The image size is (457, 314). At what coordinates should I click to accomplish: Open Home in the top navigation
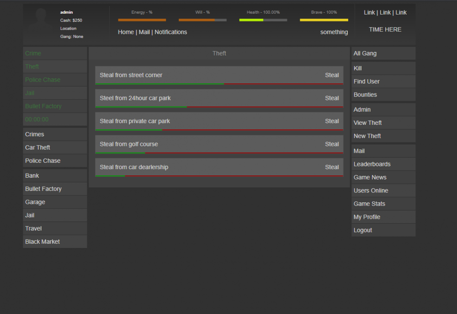tap(126, 32)
